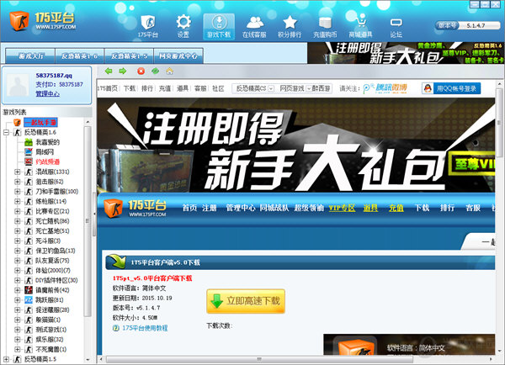
Task: Click the QQ penguin login icon
Action: point(428,88)
